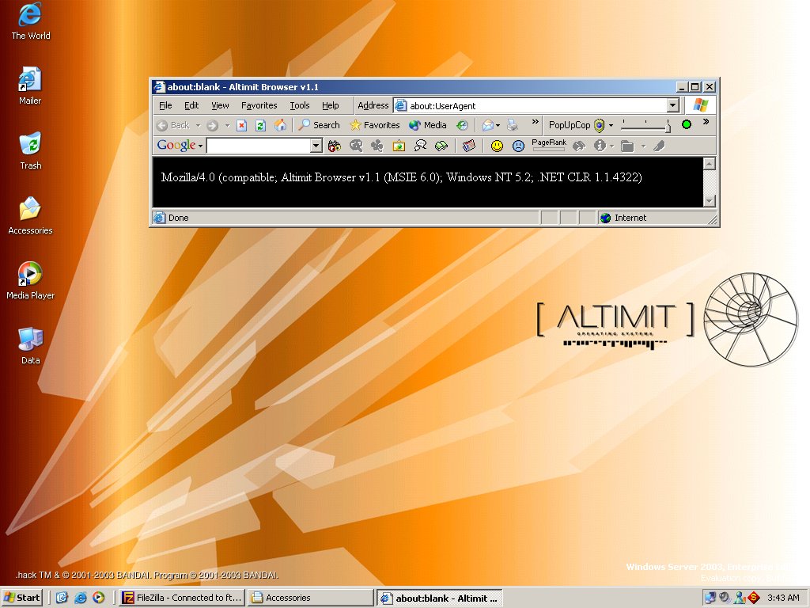Open Media Player desktop shortcut
The height and width of the screenshot is (608, 810).
(x=30, y=274)
